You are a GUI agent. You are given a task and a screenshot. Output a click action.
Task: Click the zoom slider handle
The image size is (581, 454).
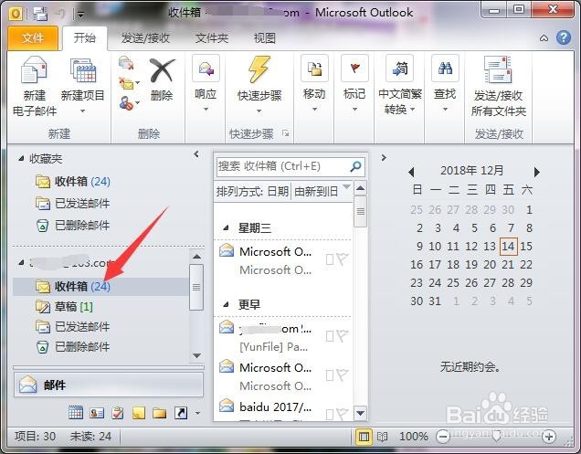(496, 437)
